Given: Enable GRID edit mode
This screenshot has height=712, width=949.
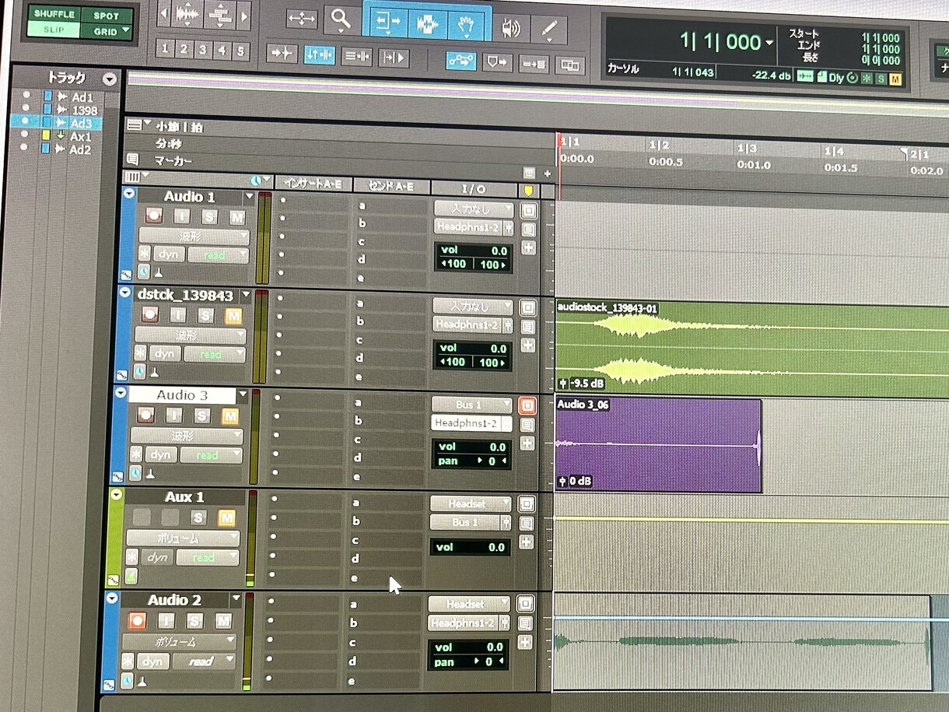Looking at the screenshot, I should (105, 32).
